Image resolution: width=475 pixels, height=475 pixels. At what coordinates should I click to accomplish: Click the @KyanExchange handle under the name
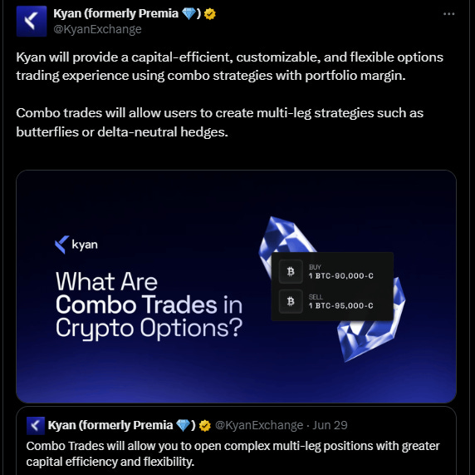pyautogui.click(x=97, y=29)
